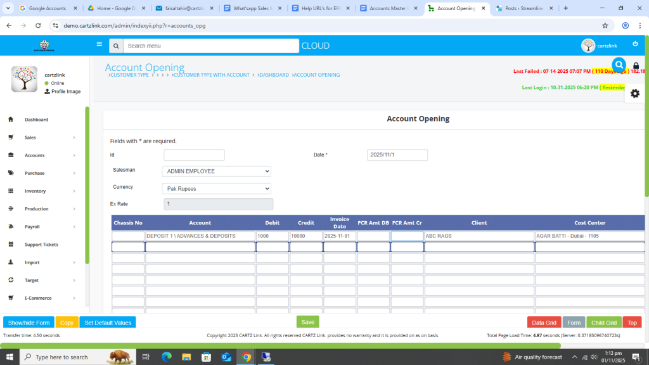The height and width of the screenshot is (365, 649).
Task: Click the Support Tickets sidebar icon
Action: 11,245
